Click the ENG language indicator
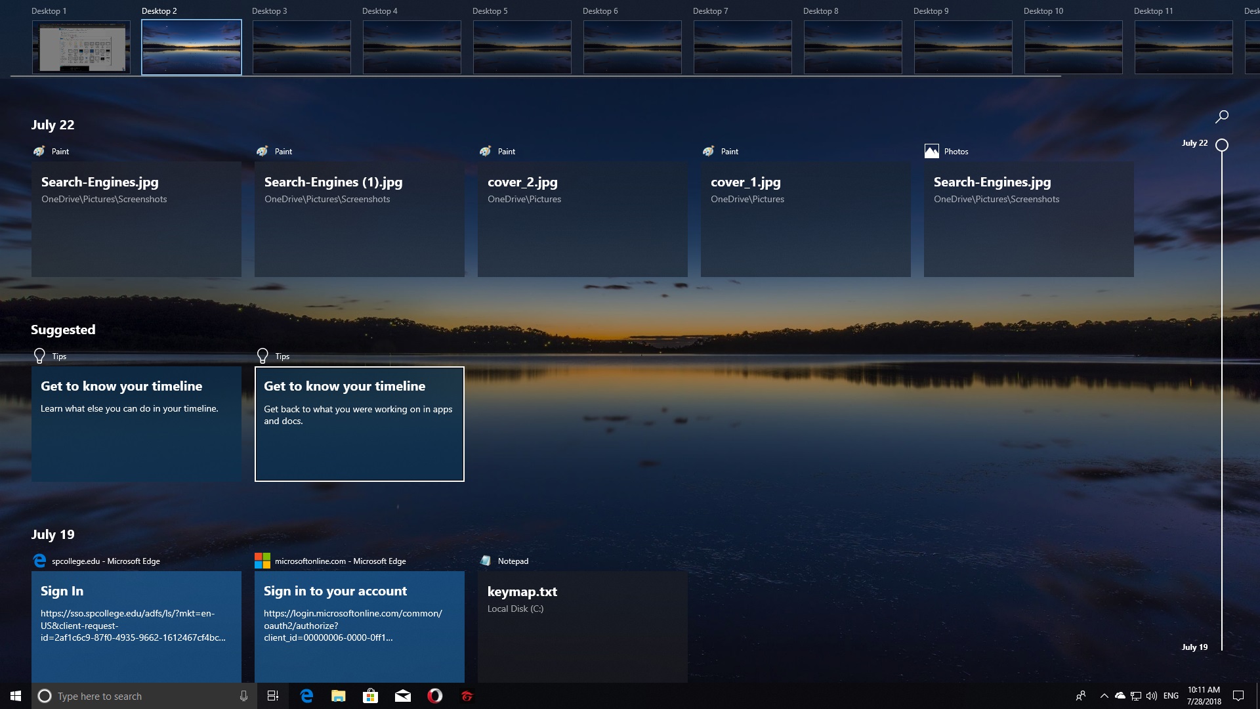This screenshot has height=709, width=1260. pos(1171,696)
